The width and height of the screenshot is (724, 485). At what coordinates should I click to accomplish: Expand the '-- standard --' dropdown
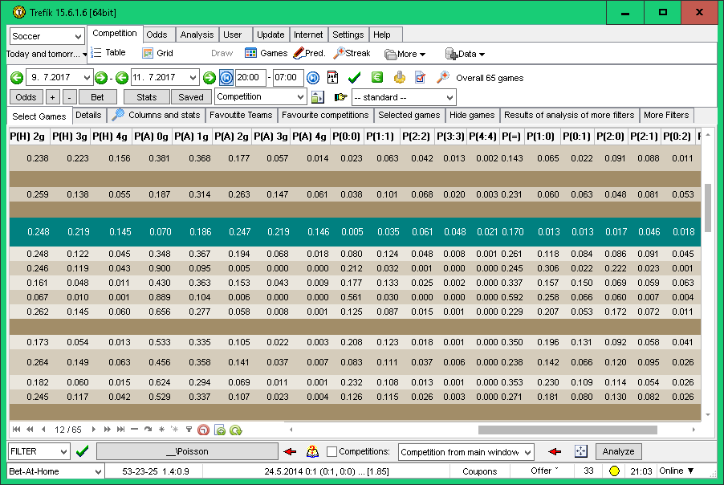click(x=403, y=97)
